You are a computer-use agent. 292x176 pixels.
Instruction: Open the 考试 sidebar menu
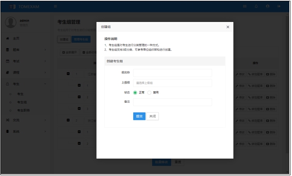click(x=16, y=61)
